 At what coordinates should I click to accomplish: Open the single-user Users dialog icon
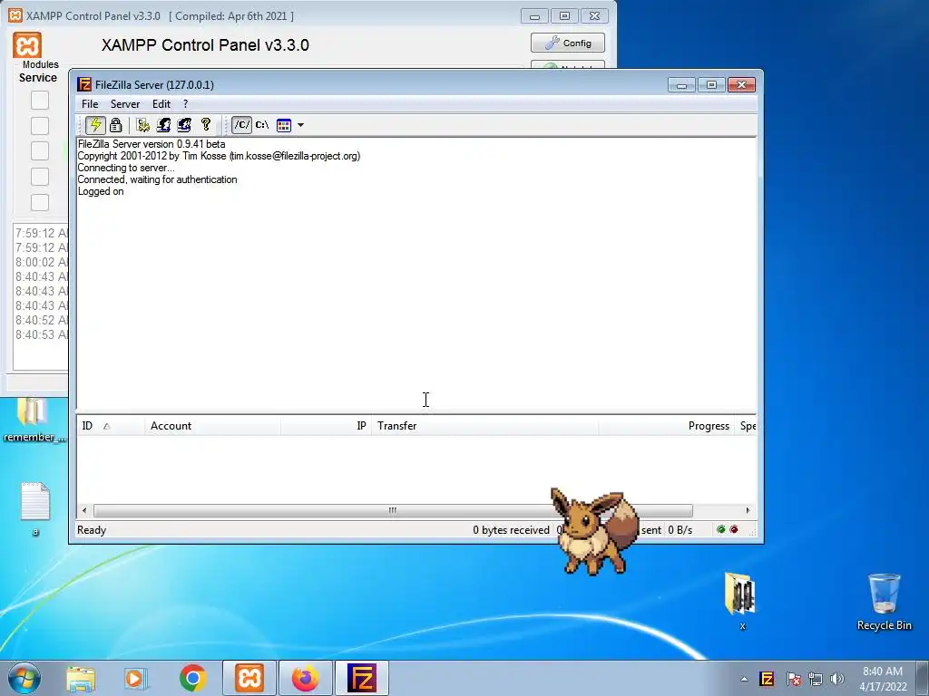163,125
